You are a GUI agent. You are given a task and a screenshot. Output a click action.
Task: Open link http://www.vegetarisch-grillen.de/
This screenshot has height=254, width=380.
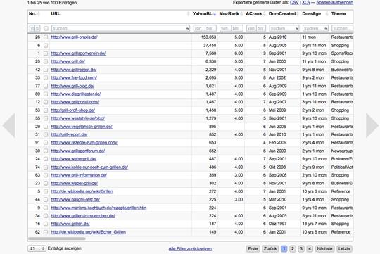(82, 127)
